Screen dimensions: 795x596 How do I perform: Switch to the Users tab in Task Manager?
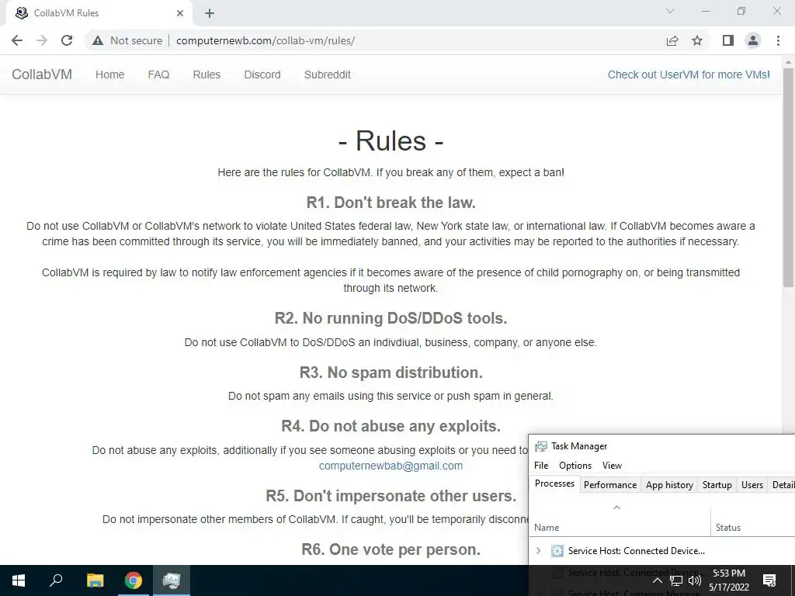click(x=752, y=485)
